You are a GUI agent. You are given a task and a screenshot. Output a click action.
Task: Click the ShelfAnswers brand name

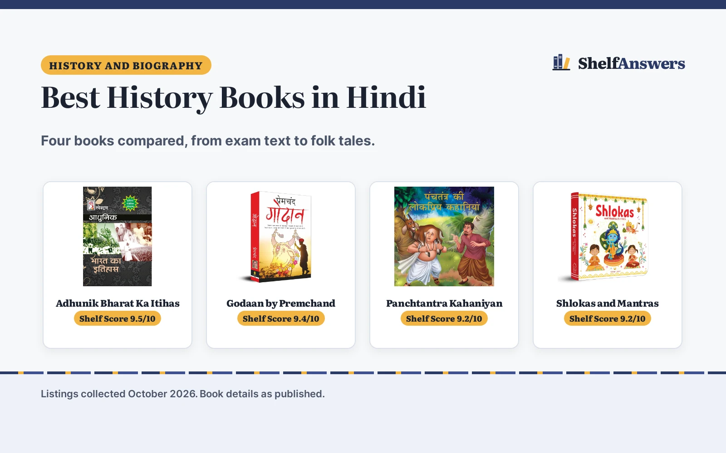pyautogui.click(x=631, y=63)
